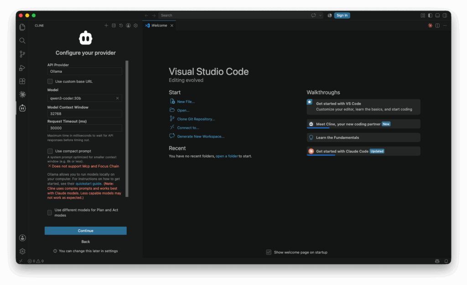Open the notifications bell in status bar

pyautogui.click(x=446, y=261)
